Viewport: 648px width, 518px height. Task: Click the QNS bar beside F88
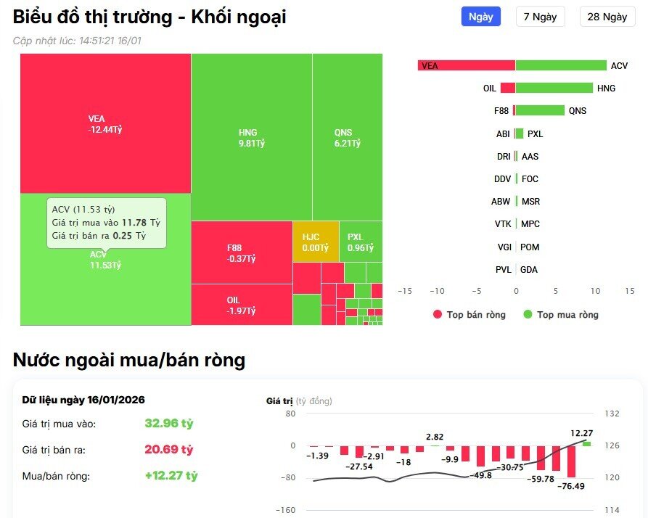(x=541, y=110)
